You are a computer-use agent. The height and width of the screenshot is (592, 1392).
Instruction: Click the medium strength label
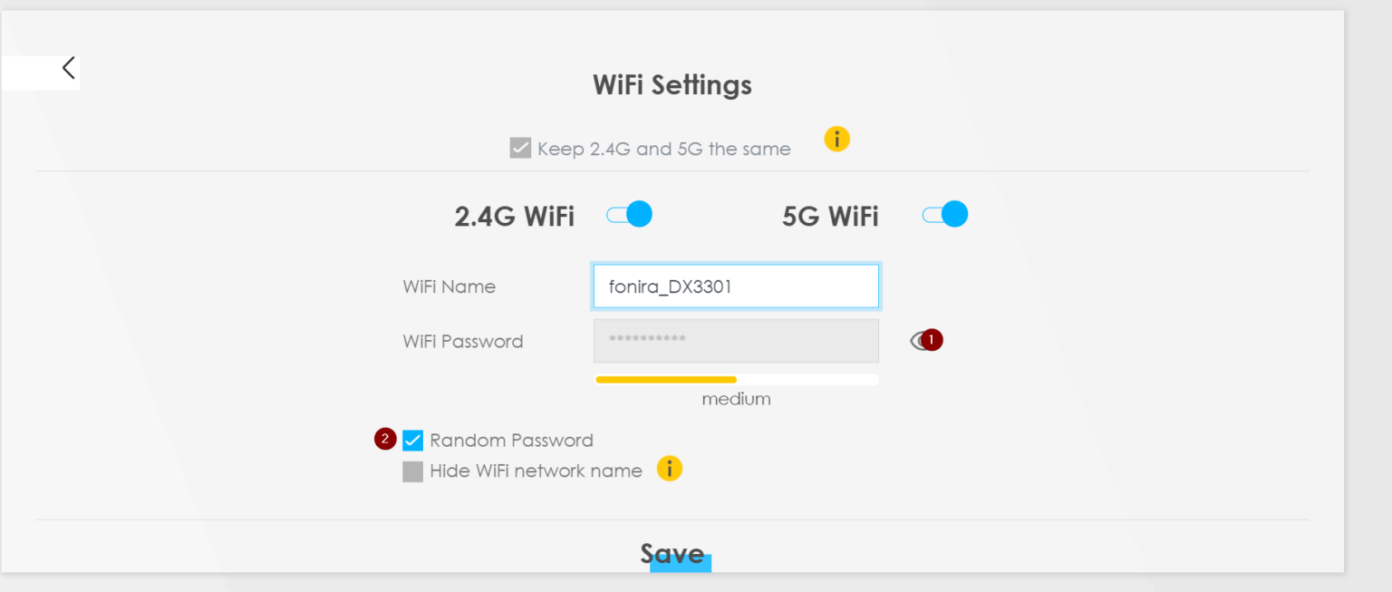736,399
